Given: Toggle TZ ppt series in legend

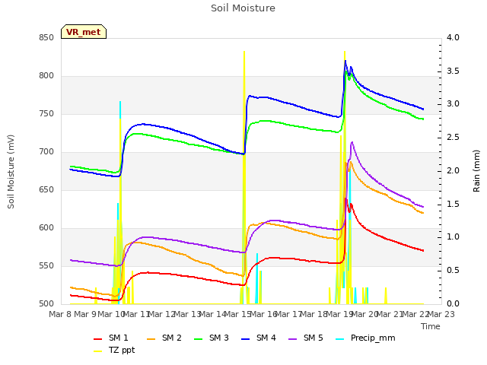Looking at the screenshot, I should pyautogui.click(x=114, y=350).
